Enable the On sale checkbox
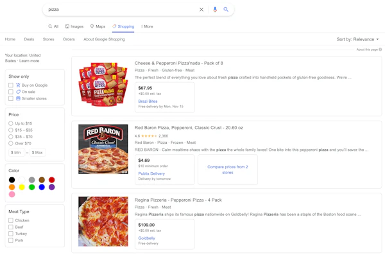This screenshot has height=255, width=385. coord(11,92)
